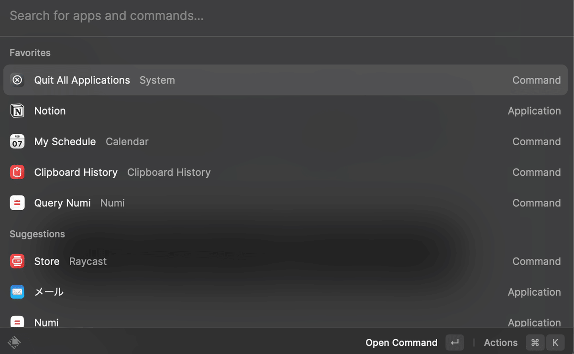This screenshot has height=354, width=574.
Task: Click the red Clipboard History icon
Action: 17,172
